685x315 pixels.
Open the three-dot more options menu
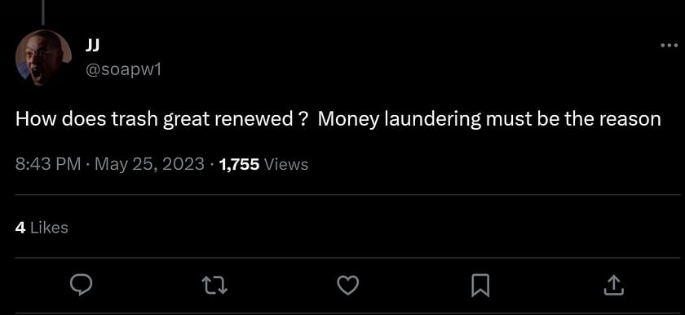click(669, 46)
